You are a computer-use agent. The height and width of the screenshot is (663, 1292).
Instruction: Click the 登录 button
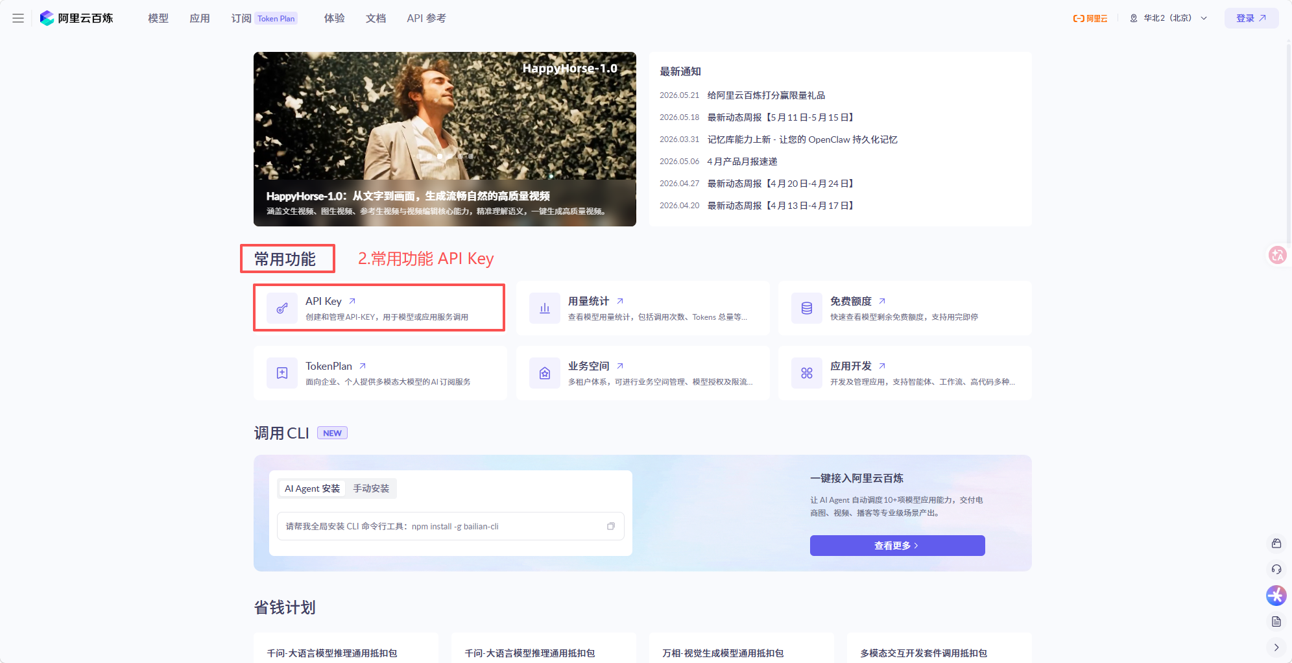(1251, 18)
